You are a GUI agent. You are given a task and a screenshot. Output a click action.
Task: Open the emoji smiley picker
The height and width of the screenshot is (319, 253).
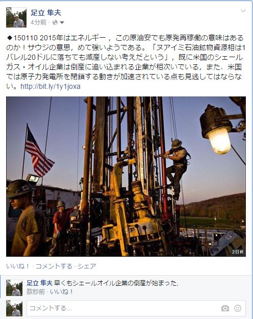[x=238, y=308]
